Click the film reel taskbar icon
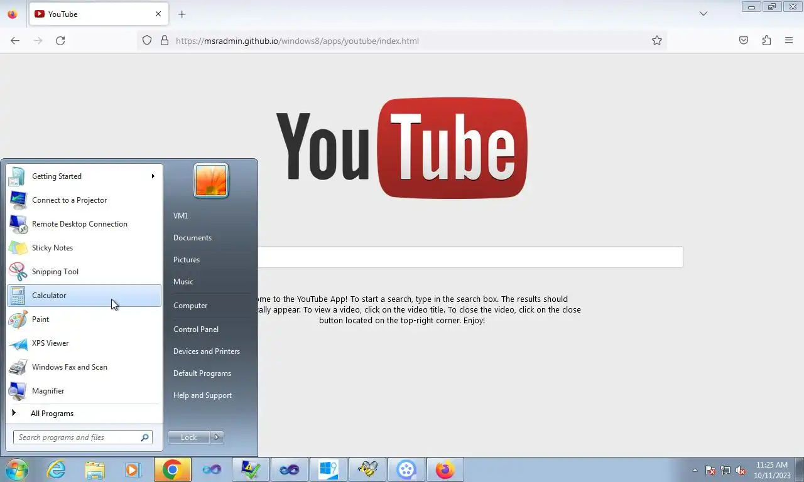The width and height of the screenshot is (804, 482). (406, 469)
